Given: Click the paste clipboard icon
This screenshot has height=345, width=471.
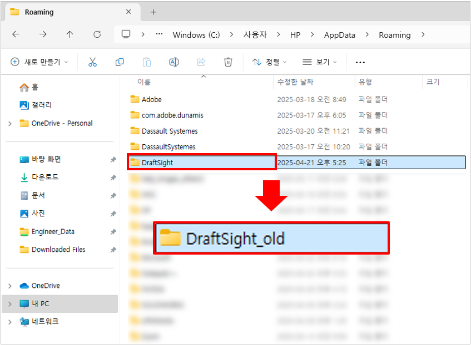Looking at the screenshot, I should coord(147,62).
